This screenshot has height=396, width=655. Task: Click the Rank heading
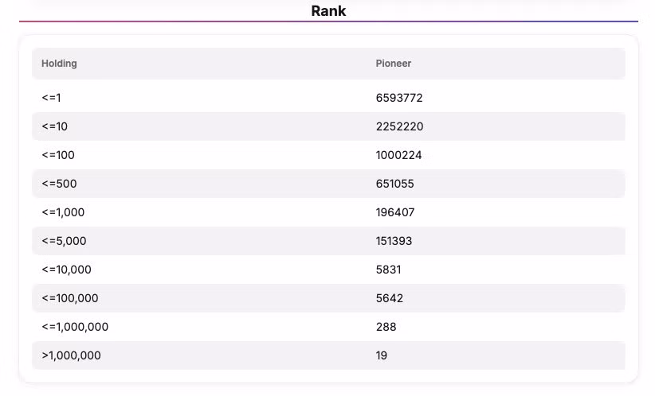pos(328,11)
